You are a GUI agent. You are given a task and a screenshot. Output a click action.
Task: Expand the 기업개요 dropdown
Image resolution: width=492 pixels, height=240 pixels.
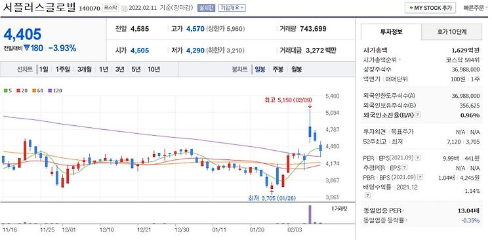click(232, 8)
